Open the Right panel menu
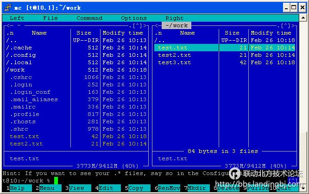Image resolution: width=309 pixels, height=194 pixels. [175, 18]
